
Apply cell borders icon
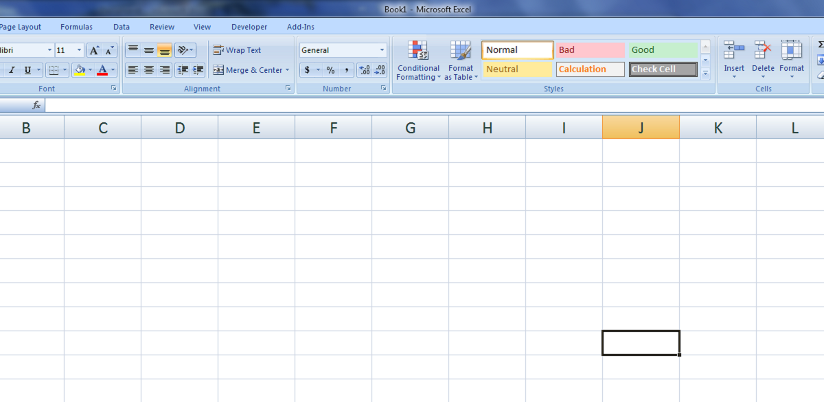tap(53, 70)
